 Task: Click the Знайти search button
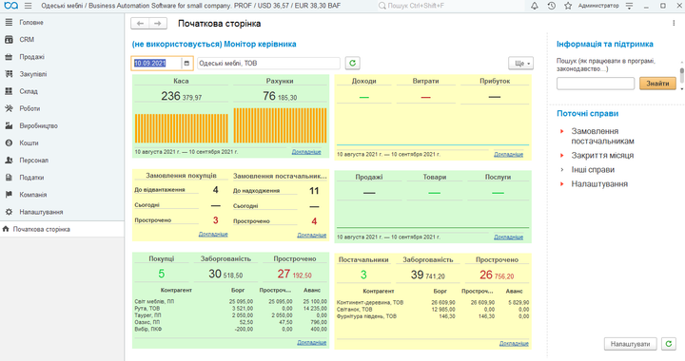[657, 84]
